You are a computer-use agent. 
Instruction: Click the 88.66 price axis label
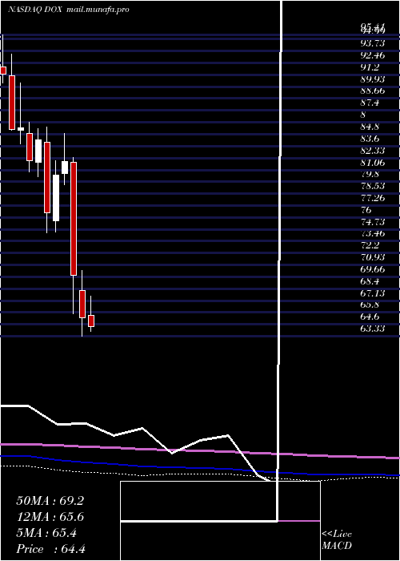373,91
